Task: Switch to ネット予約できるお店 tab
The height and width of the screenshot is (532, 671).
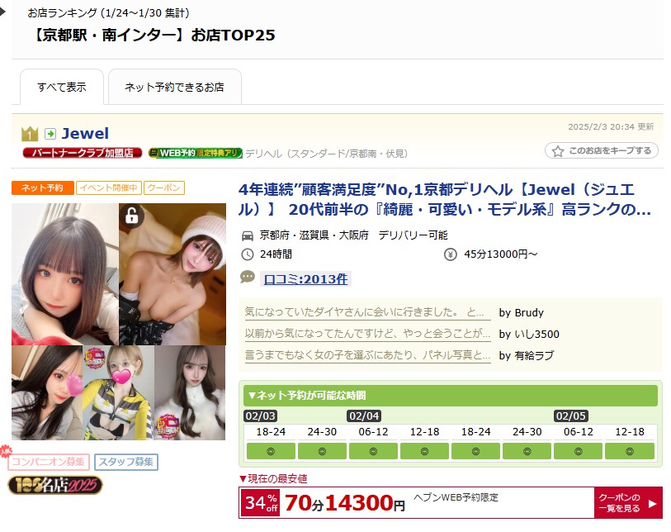Action: (x=175, y=87)
